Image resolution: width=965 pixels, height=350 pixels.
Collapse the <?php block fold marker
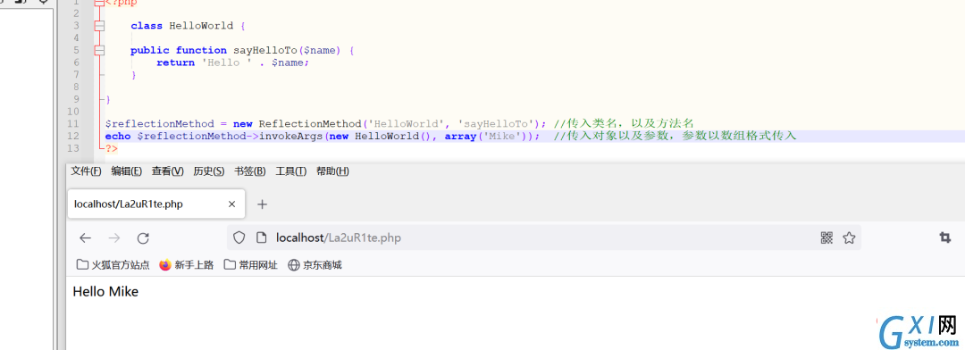coord(100,3)
